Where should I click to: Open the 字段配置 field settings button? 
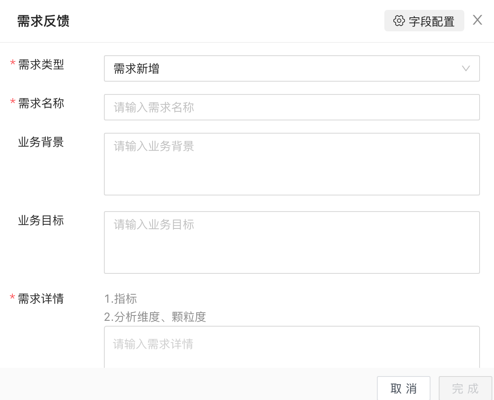pos(424,21)
